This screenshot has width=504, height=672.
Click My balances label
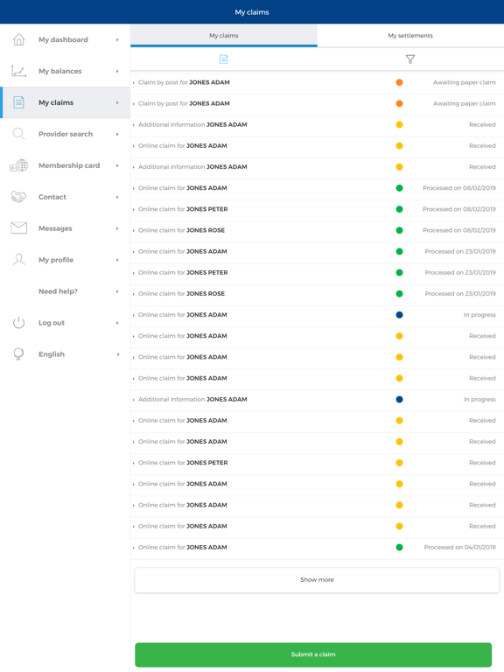(x=60, y=71)
